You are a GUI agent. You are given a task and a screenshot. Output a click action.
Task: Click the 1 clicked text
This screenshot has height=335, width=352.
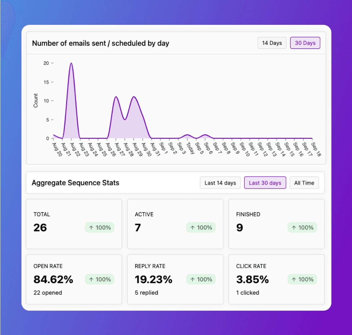[x=247, y=293]
